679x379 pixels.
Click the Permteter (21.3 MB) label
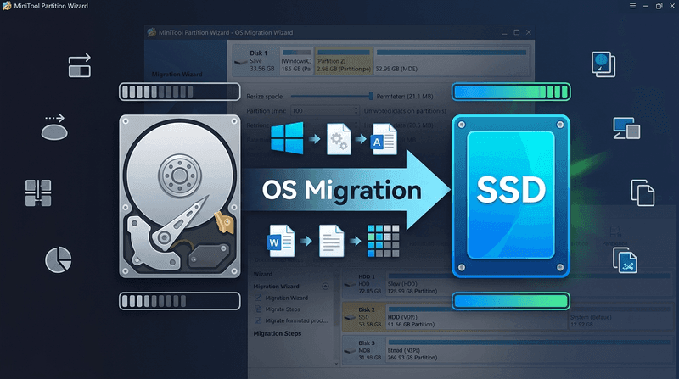click(x=405, y=96)
